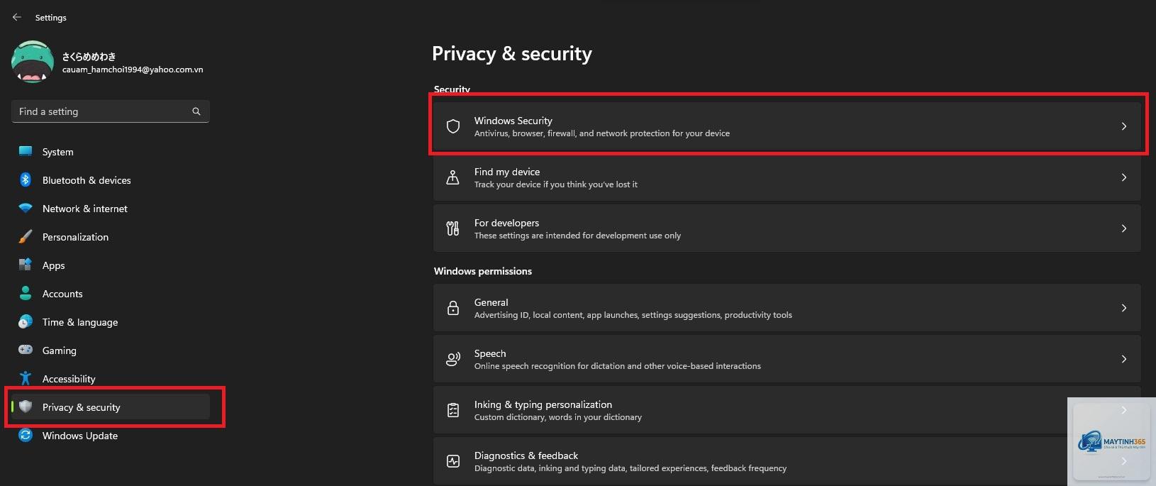Click the Apps icon in sidebar
The width and height of the screenshot is (1156, 486).
pyautogui.click(x=26, y=265)
